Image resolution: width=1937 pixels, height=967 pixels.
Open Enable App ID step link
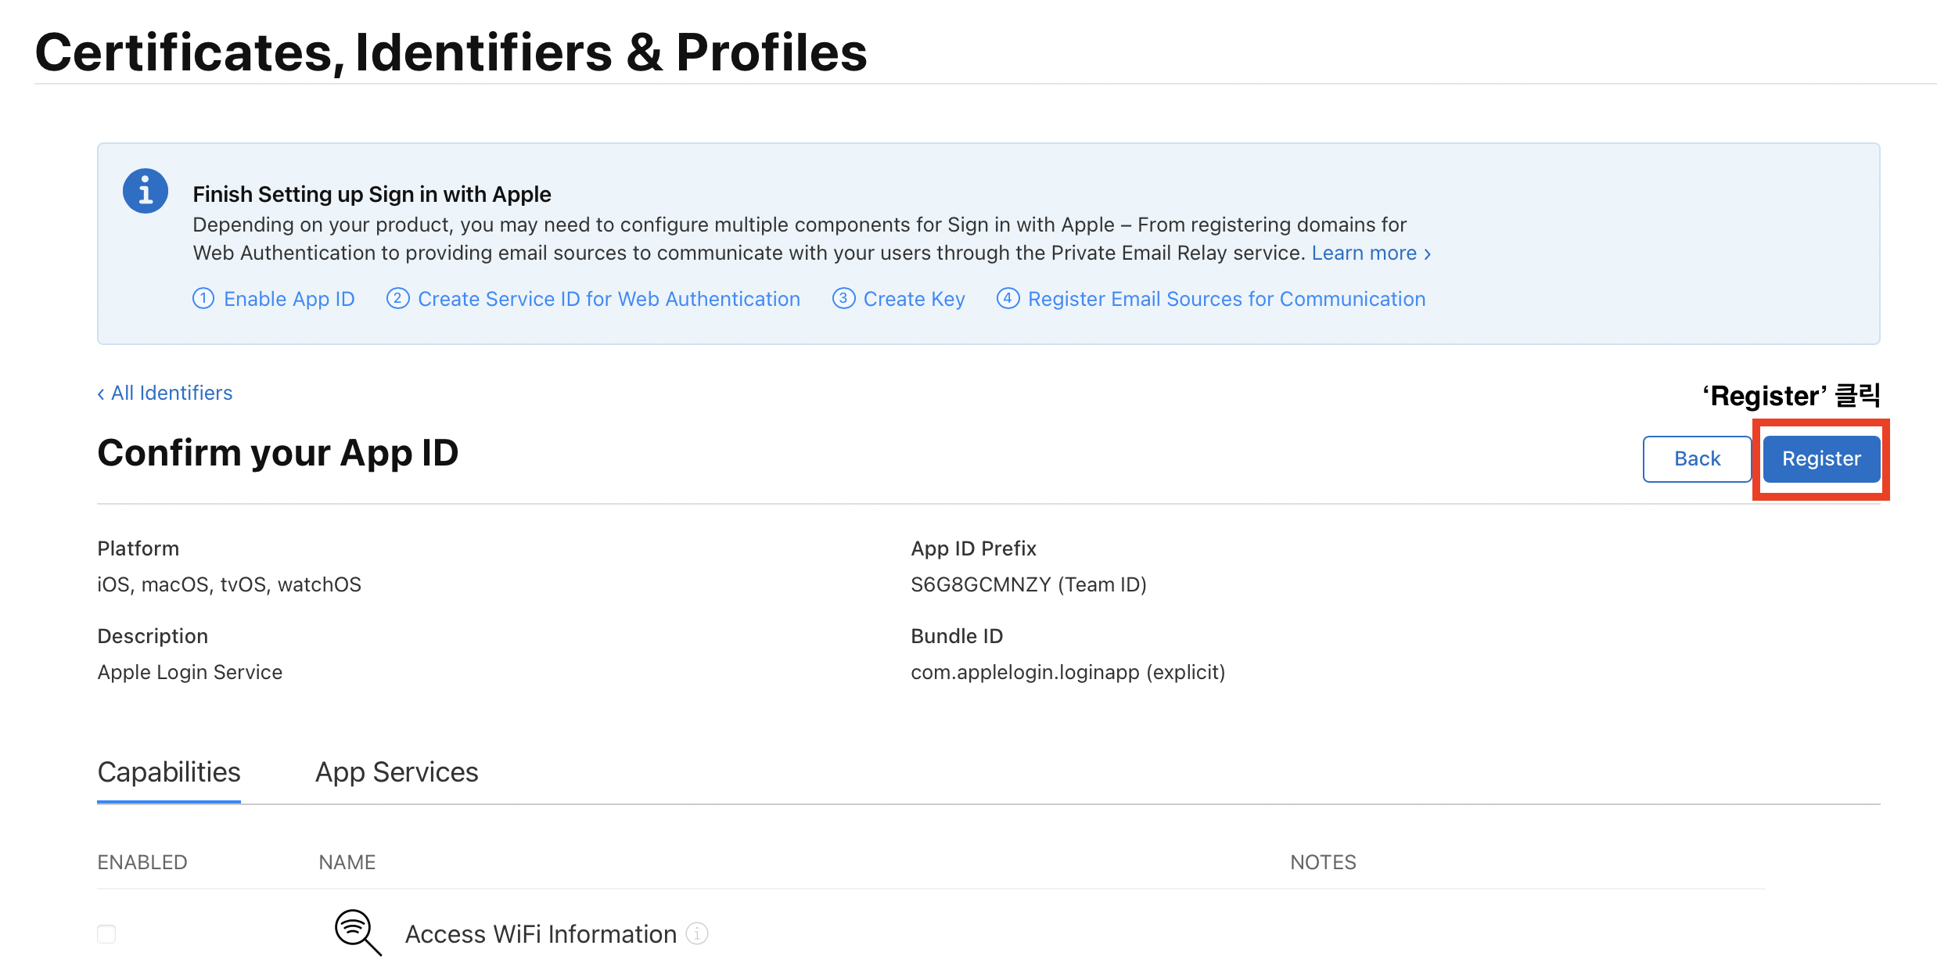pos(289,299)
